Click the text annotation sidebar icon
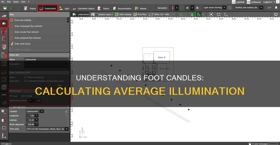 pyautogui.click(x=4, y=112)
